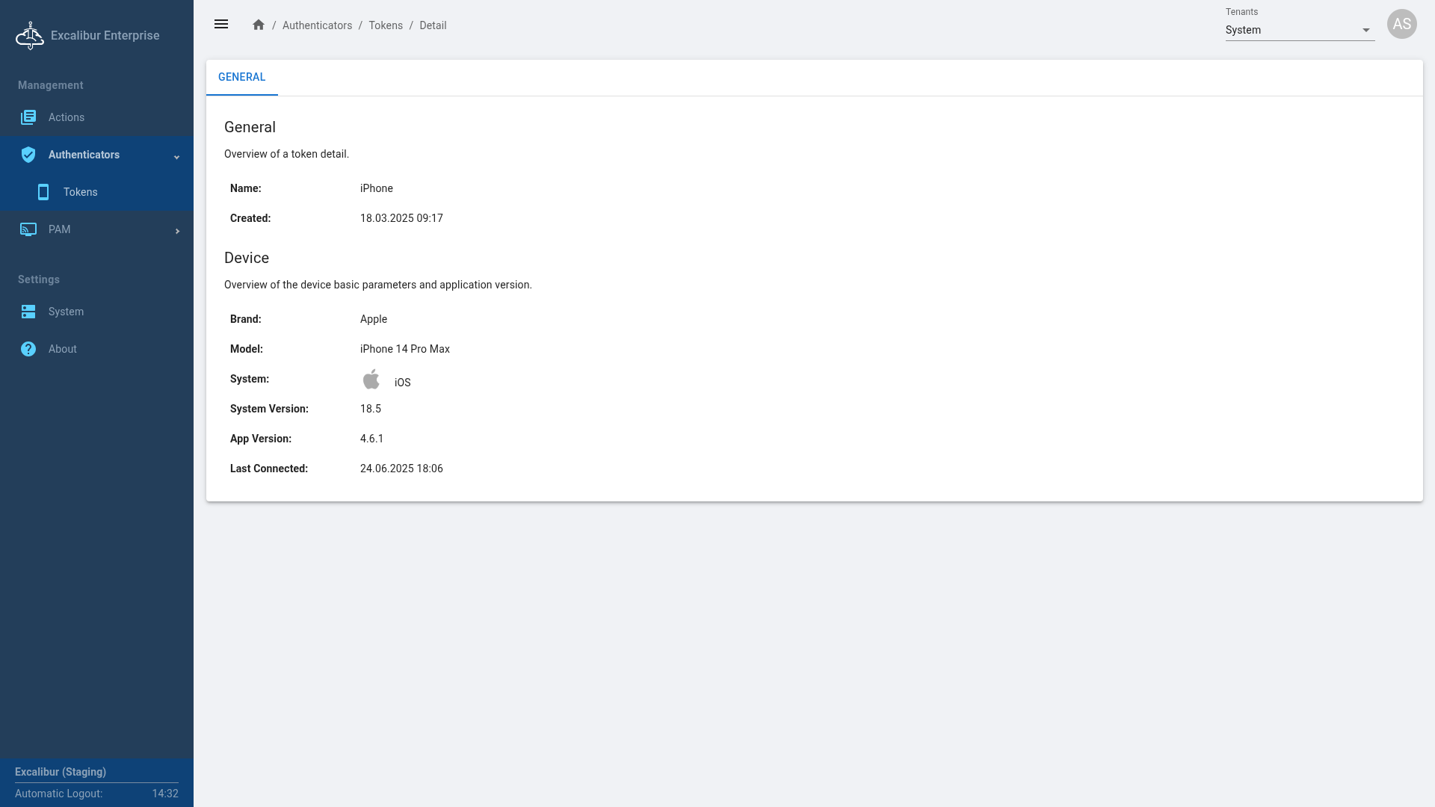
Task: Click the hamburger menu icon
Action: tap(221, 25)
